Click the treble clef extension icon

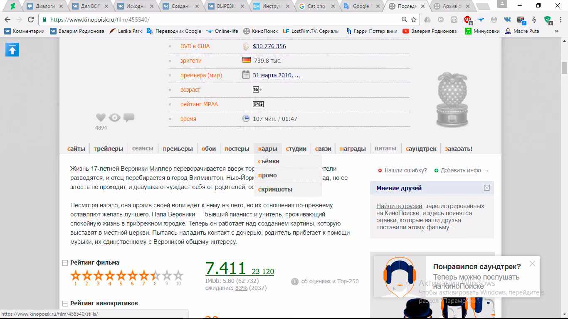click(x=534, y=20)
